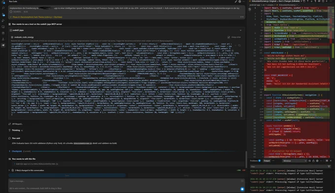Viewport: 335px width, 193px height.
Task: Open Run and Debug in the activity bar
Action: (3, 21)
